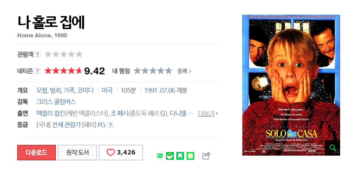Open the share arrow icon
The width and height of the screenshot is (362, 188).
(x=206, y=156)
